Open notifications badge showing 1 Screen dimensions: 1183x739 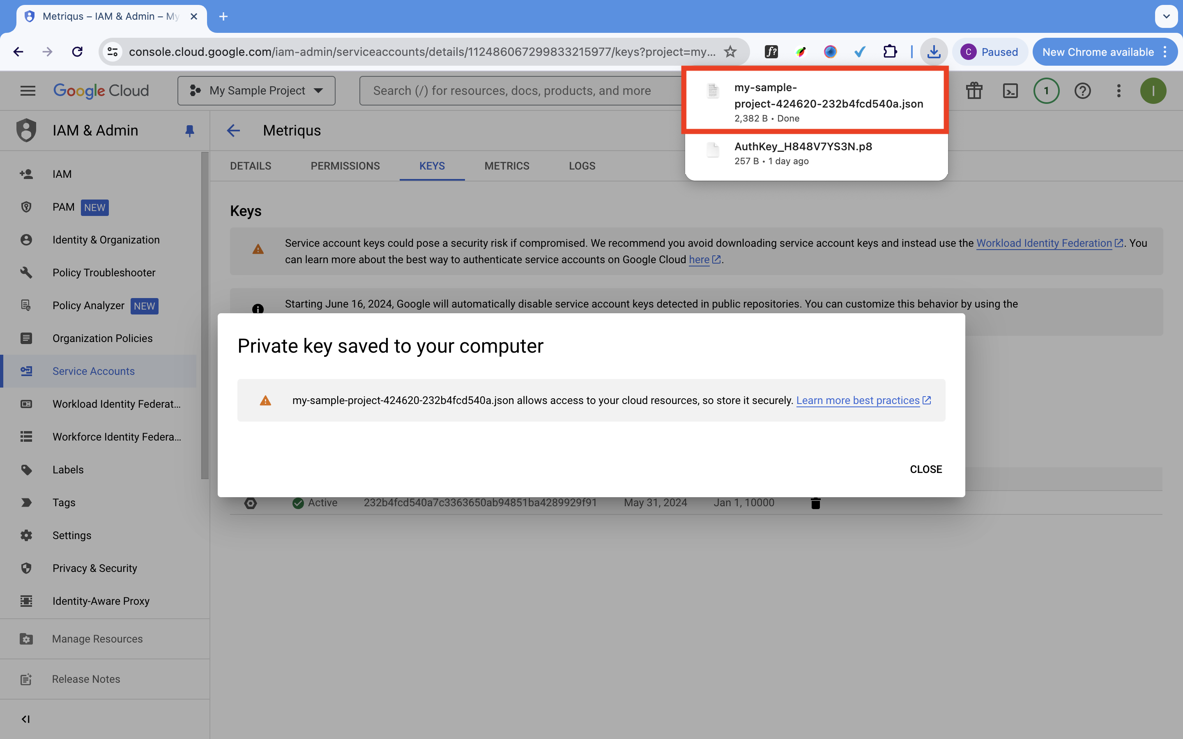(x=1046, y=90)
